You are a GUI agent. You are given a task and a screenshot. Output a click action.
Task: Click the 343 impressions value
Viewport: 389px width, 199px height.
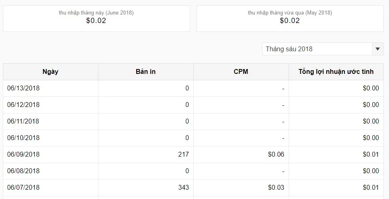point(183,188)
